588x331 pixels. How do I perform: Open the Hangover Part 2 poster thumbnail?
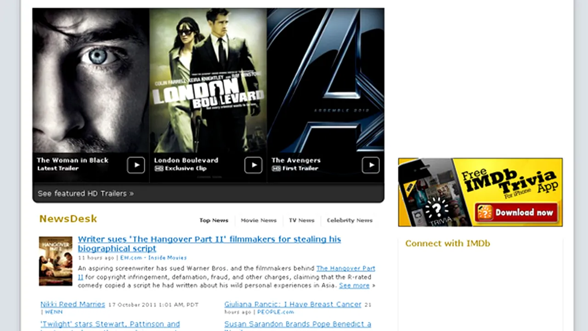point(56,261)
